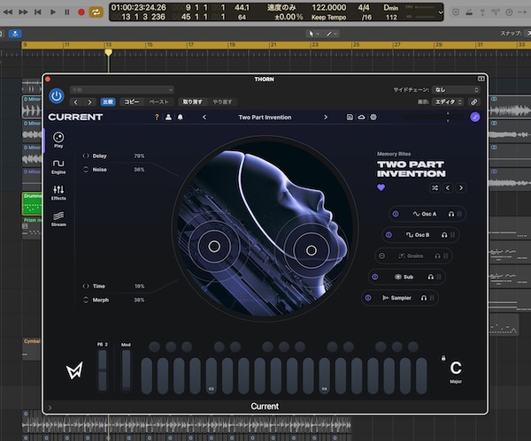Adjust the Time macro knob
Image resolution: width=531 pixels, height=441 pixels.
pos(86,286)
